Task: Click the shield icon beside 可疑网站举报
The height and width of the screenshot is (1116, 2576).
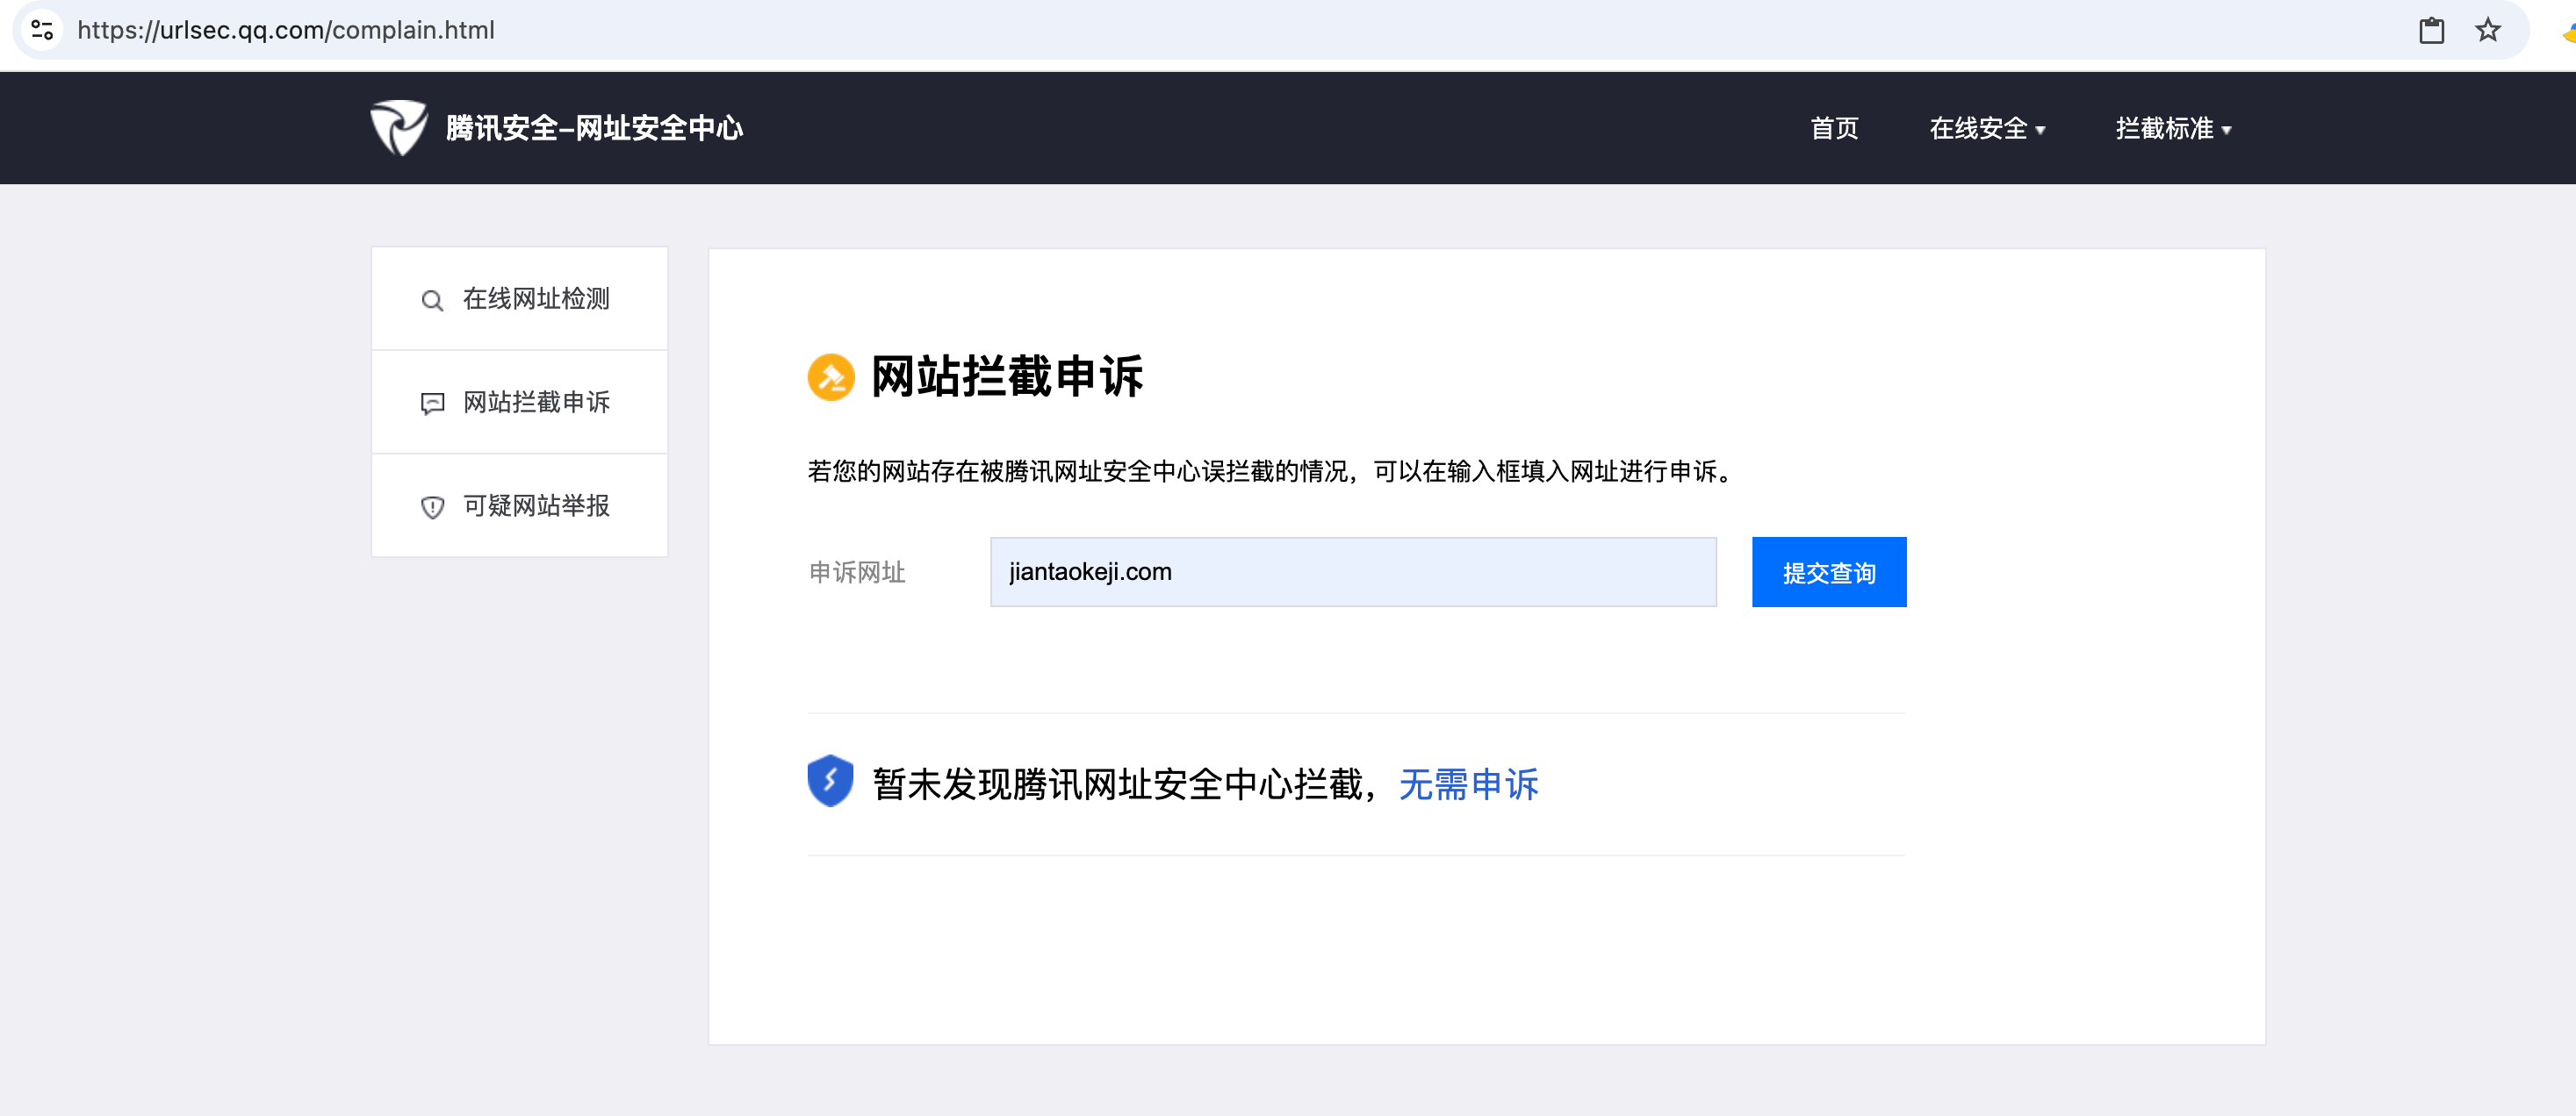Action: point(432,507)
